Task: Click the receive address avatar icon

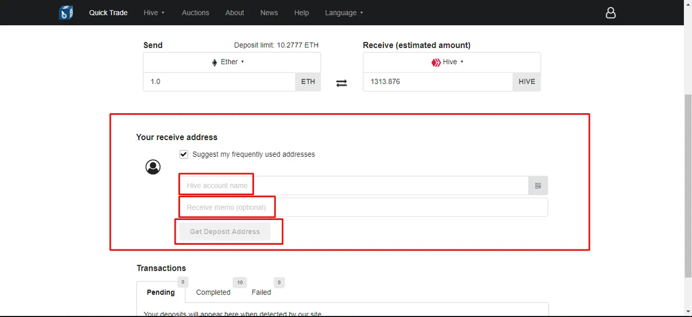Action: click(x=153, y=167)
